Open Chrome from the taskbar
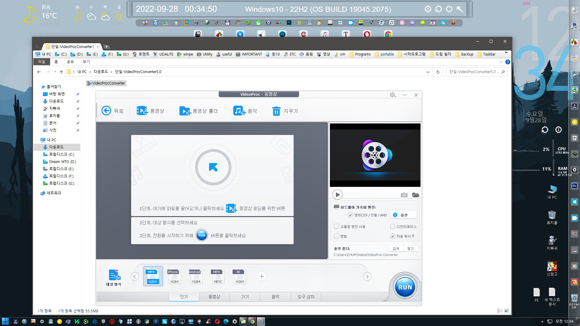The width and height of the screenshot is (580, 326). point(252,321)
